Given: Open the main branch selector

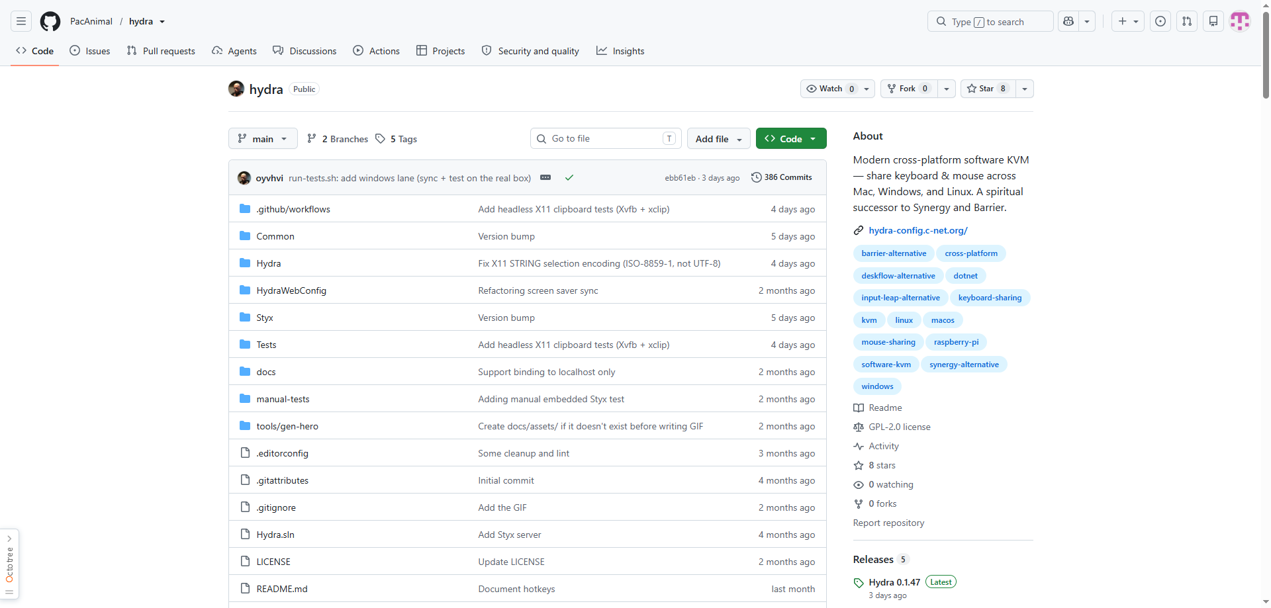Looking at the screenshot, I should click(x=263, y=138).
